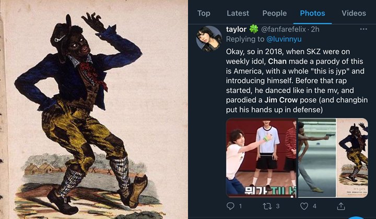Open the three-dot tweet options menu
The image size is (376, 219).
click(x=363, y=29)
